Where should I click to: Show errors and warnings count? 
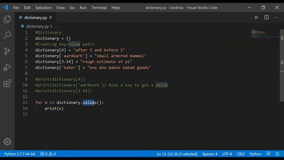point(48,154)
